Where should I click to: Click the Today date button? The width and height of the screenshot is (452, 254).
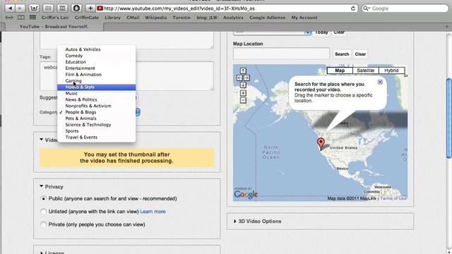point(321,32)
